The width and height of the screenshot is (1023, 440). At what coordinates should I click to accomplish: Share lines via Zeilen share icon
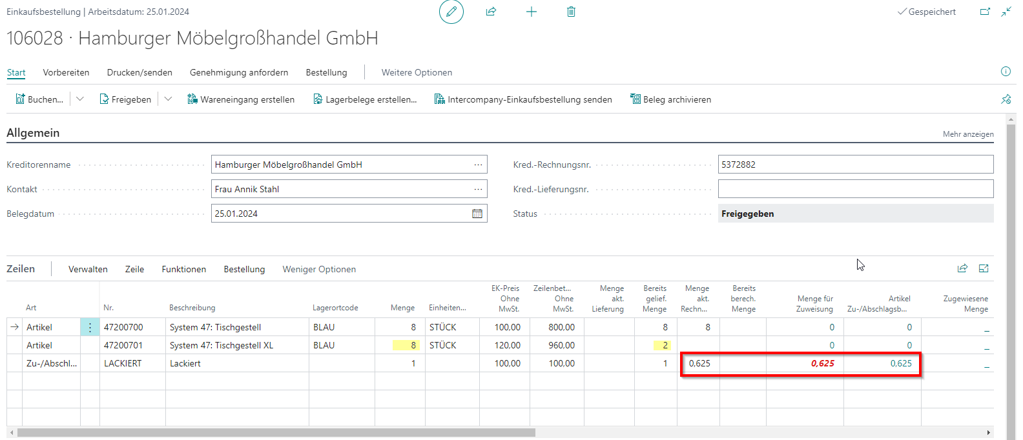(x=962, y=268)
